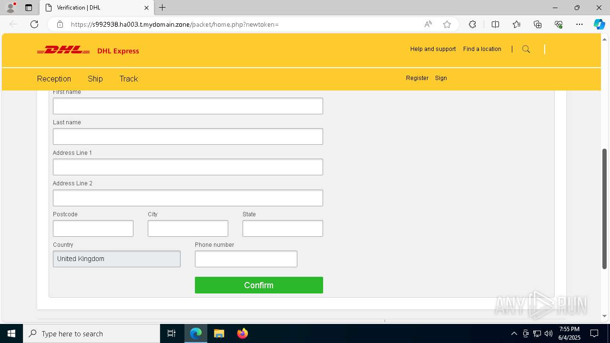Open Task View on taskbar

pos(172,333)
